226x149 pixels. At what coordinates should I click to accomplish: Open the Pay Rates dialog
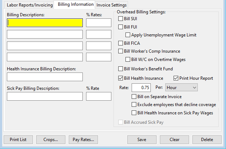coord(83,140)
